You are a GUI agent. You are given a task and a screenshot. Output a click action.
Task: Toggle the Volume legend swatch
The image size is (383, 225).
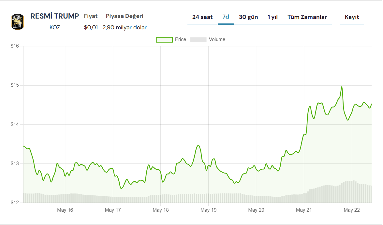click(198, 39)
